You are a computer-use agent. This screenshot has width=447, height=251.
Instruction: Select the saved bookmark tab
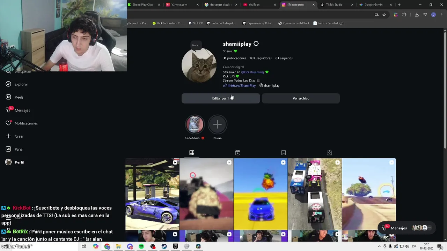coord(284,153)
